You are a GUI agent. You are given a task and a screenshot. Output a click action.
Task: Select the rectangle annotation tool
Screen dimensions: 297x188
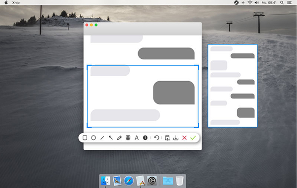(85, 138)
